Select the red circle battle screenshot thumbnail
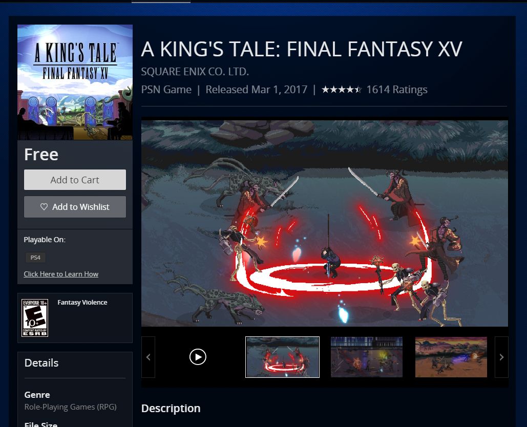Image resolution: width=527 pixels, height=427 pixels. coord(282,357)
